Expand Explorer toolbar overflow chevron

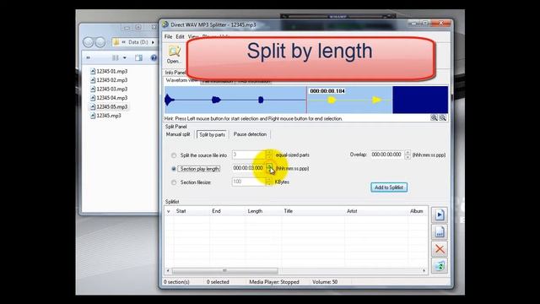[88, 57]
